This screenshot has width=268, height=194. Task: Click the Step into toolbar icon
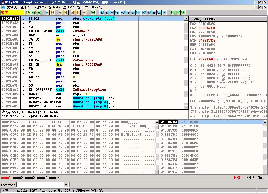(61, 13)
